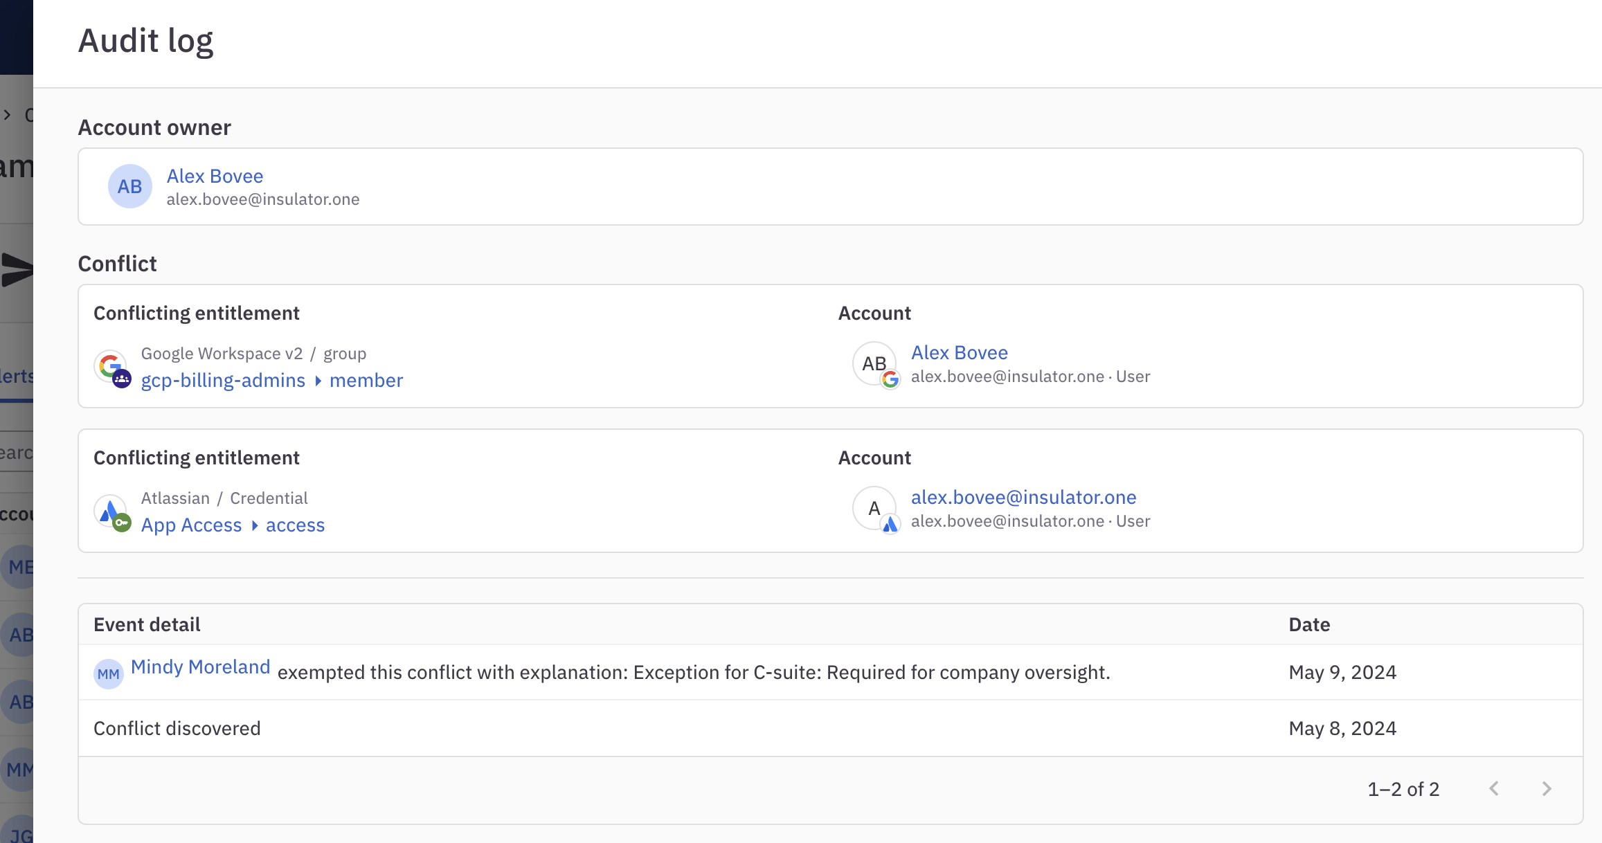Click the group badge on Google Workspace icon

[x=122, y=378]
